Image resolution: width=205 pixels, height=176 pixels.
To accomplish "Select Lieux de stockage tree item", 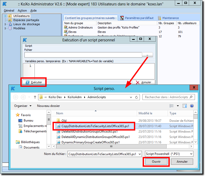I will pos(27,24).
